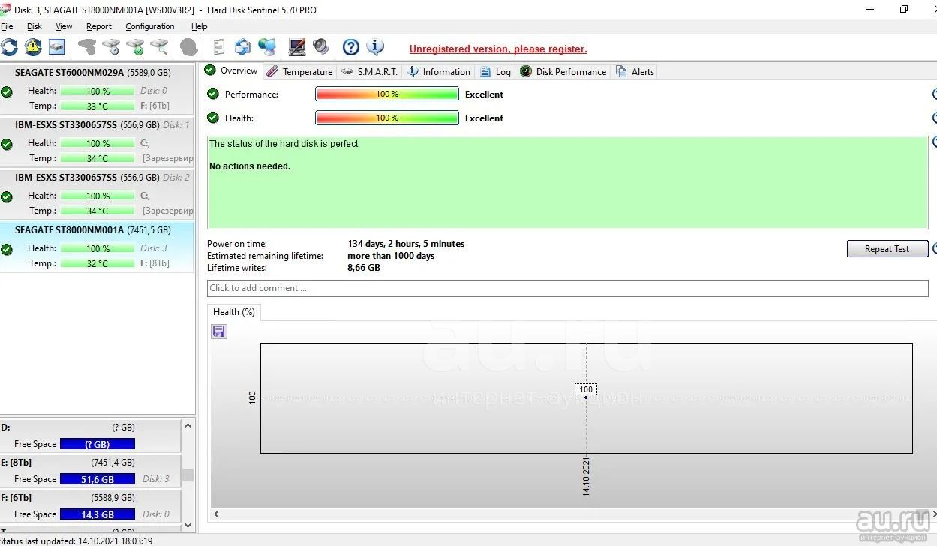
Task: Open the Disk menu
Action: [x=35, y=26]
